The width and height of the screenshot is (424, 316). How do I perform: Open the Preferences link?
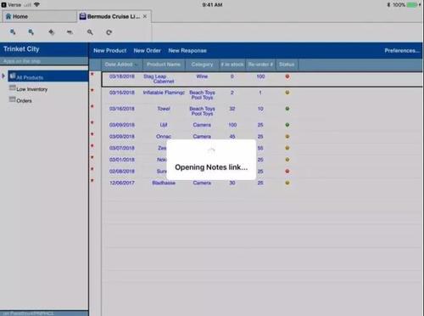(x=402, y=51)
